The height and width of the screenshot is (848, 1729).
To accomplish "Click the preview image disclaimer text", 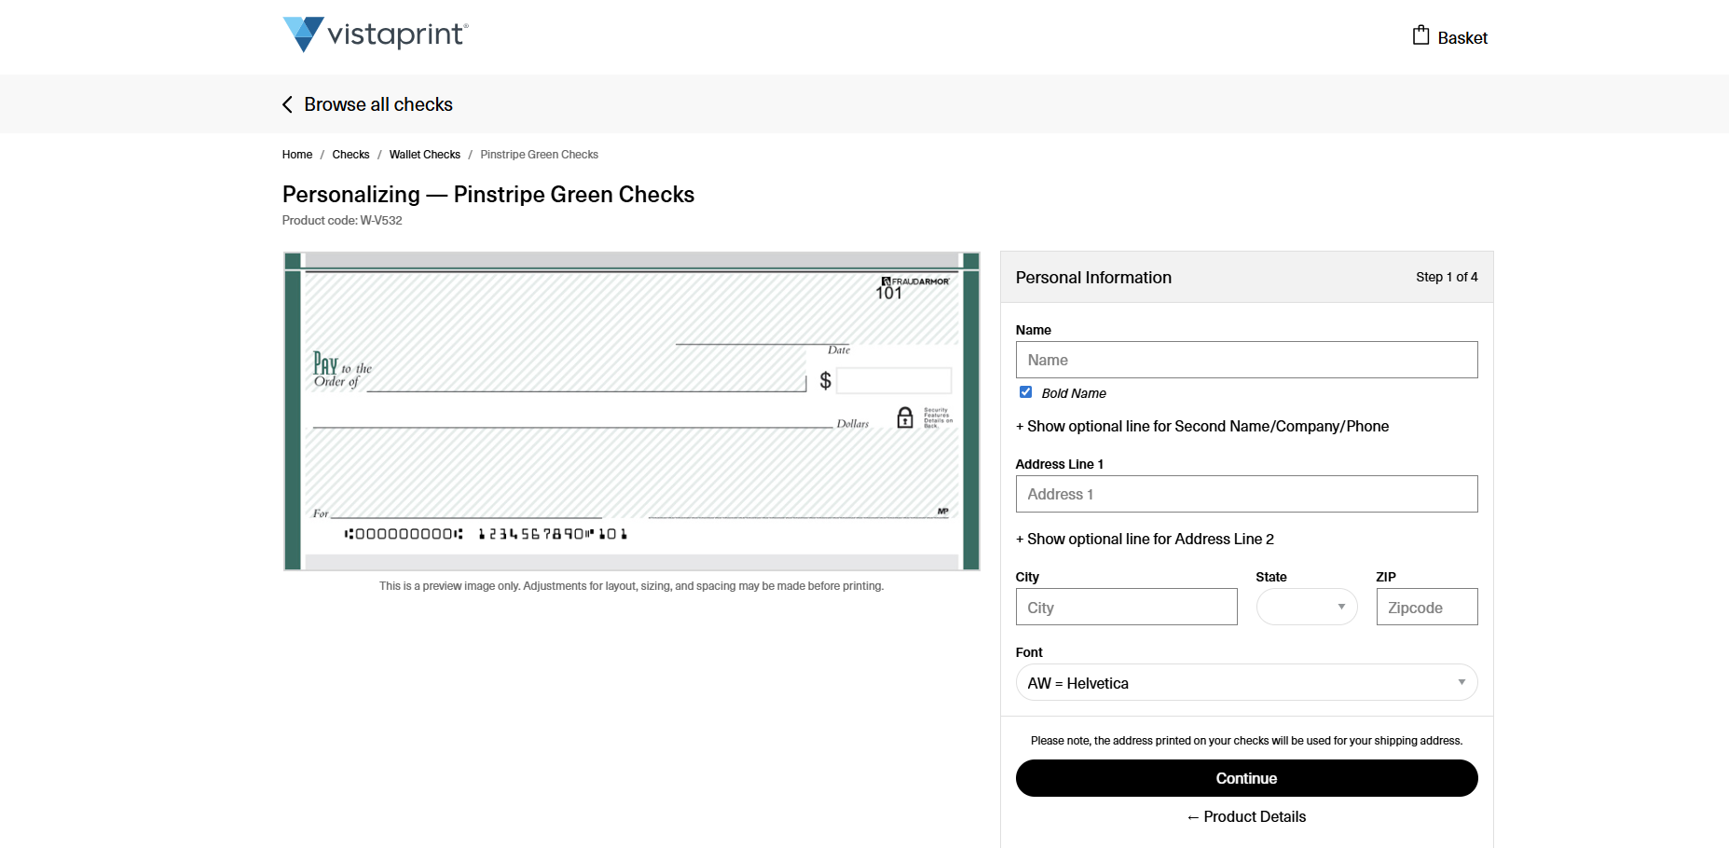I will [631, 586].
